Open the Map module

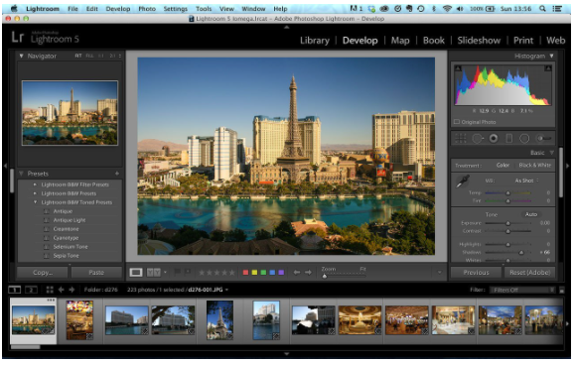click(400, 41)
